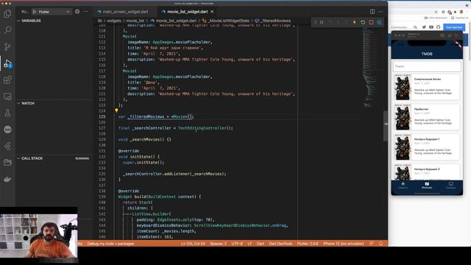
Task: Open Dart DevTools from status bar
Action: [x=280, y=244]
